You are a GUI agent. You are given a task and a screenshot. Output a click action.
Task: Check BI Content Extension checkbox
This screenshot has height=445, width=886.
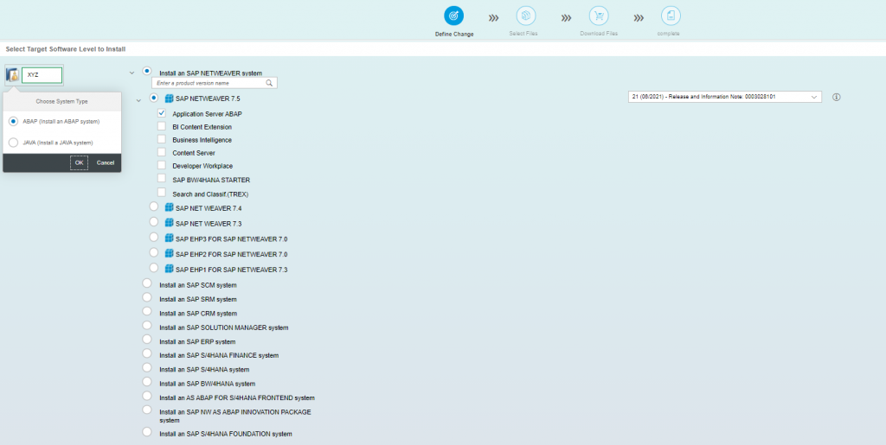162,126
